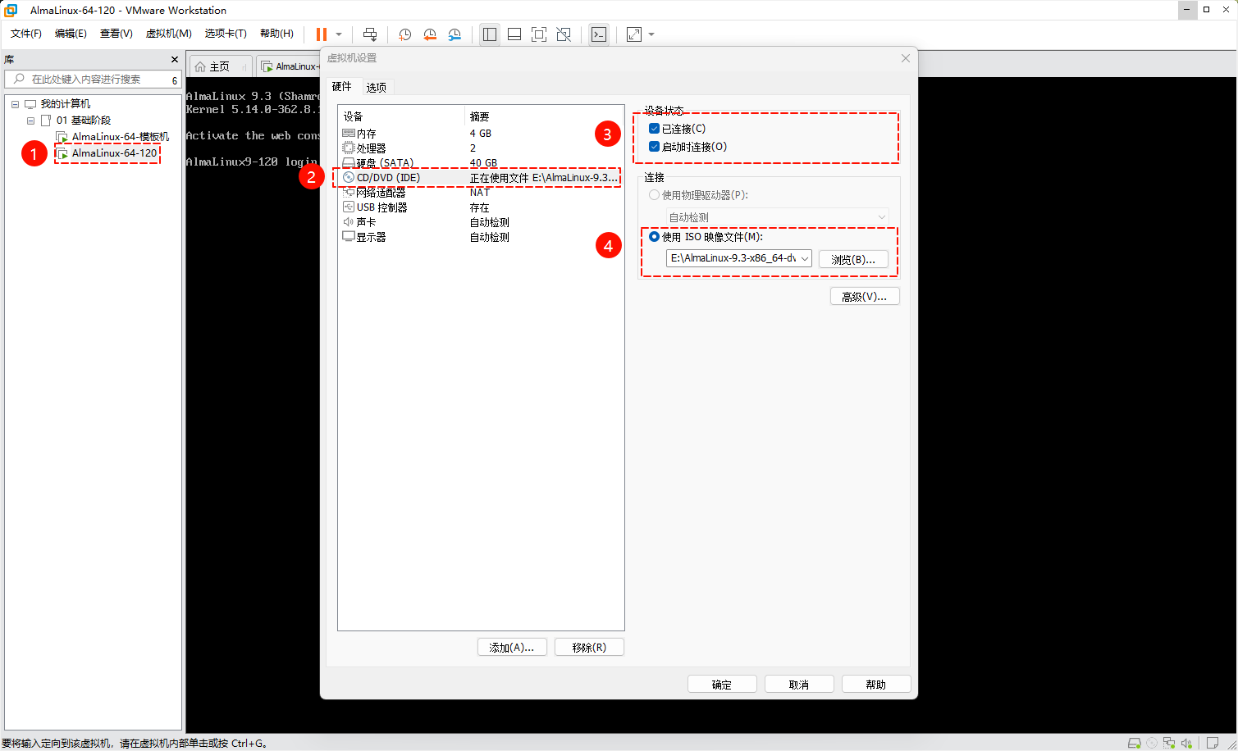Click the take snapshot clock icon

coord(404,34)
